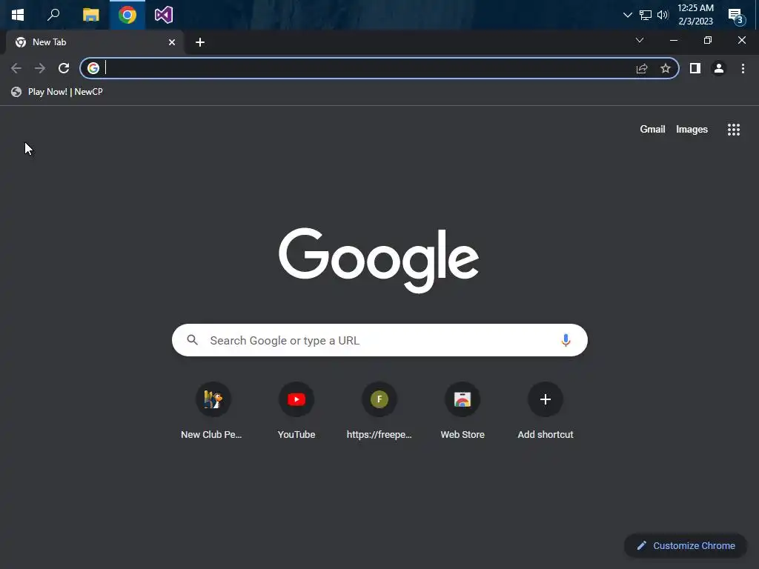Go back with the back arrow
This screenshot has width=759, height=569.
point(16,68)
